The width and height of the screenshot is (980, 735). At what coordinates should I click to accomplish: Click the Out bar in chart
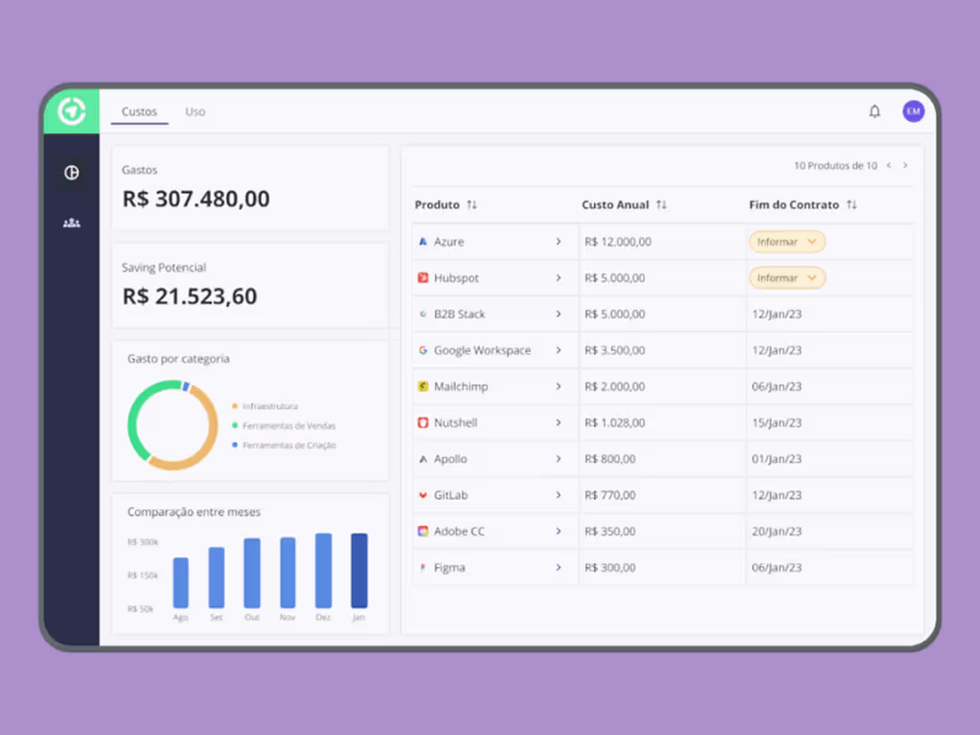coord(252,573)
